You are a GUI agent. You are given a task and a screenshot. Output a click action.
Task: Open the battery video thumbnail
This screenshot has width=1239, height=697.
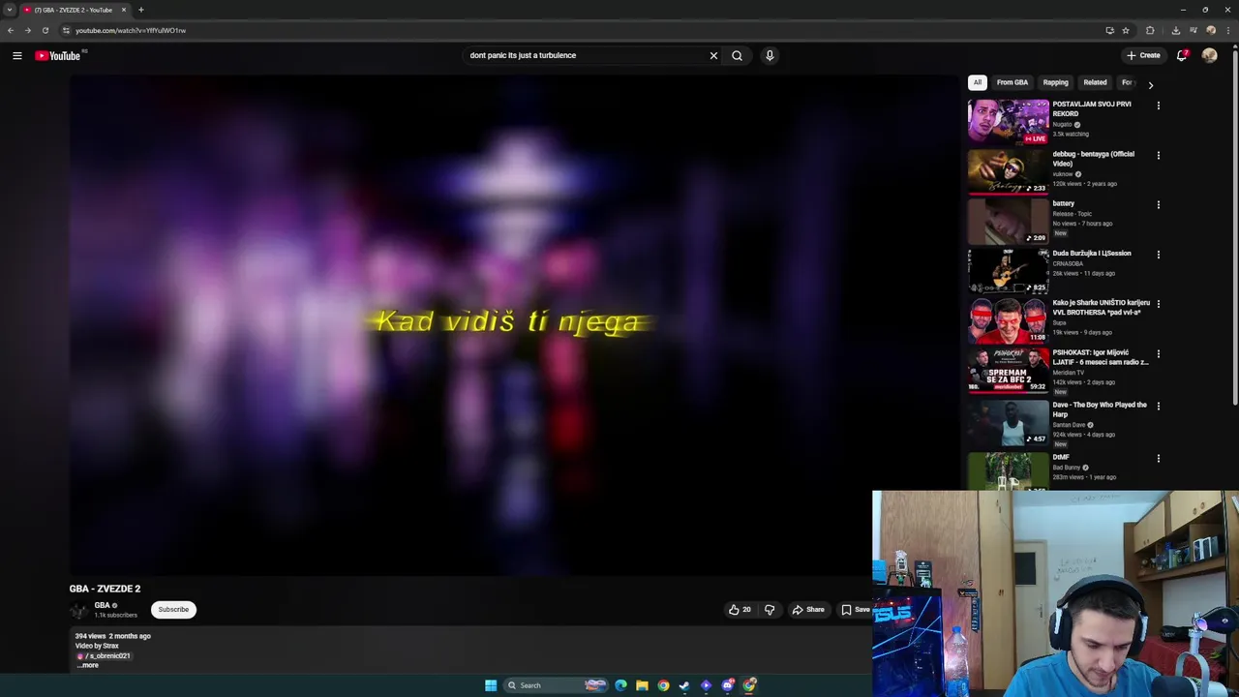pos(1008,220)
